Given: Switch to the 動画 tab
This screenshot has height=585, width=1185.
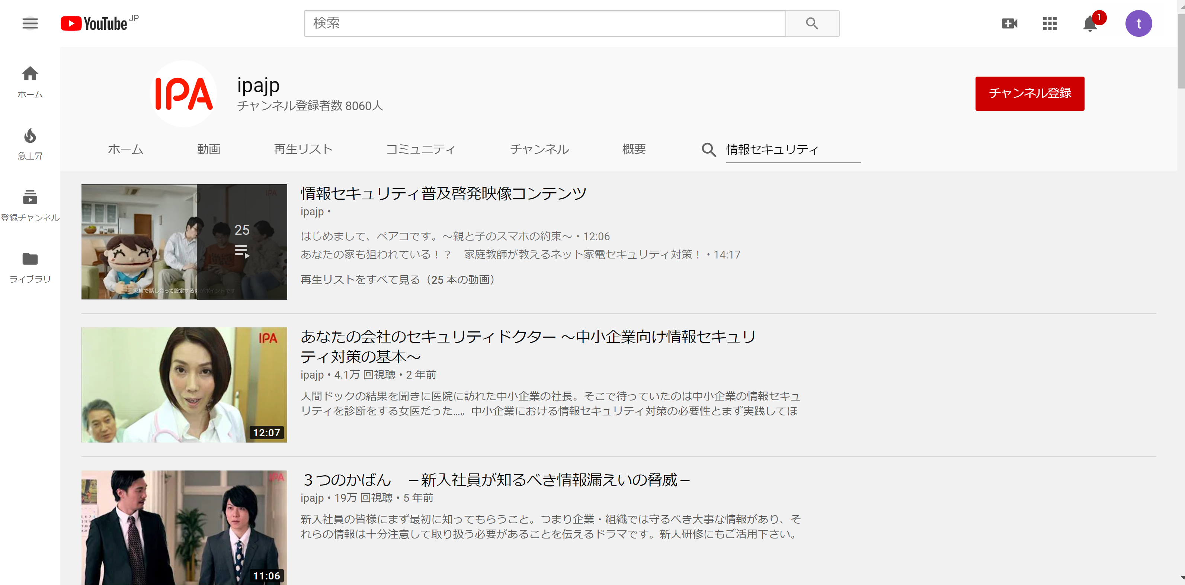Looking at the screenshot, I should pos(208,150).
